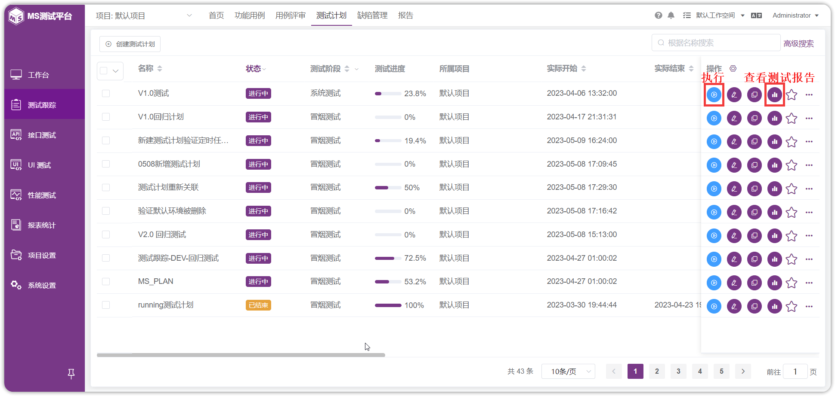This screenshot has width=835, height=396.
Task: Open the notifications bell
Action: tap(671, 15)
